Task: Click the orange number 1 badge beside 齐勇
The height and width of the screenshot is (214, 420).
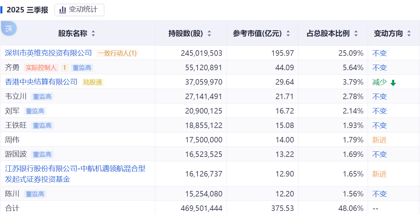Action: coord(64,68)
